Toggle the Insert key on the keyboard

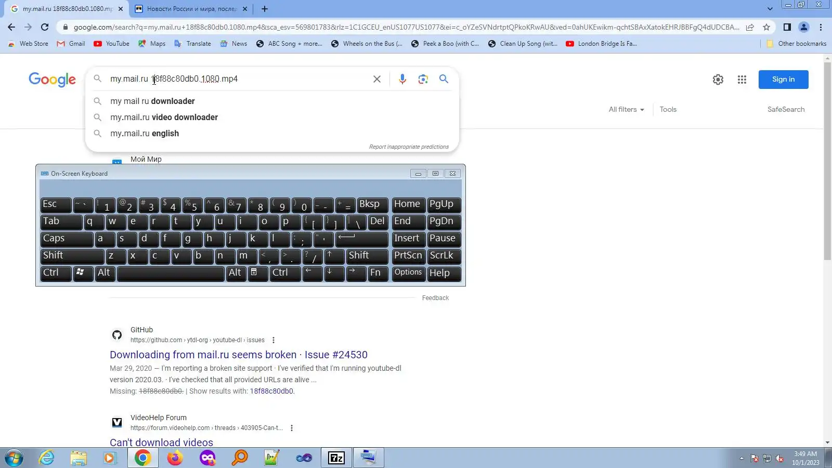(x=408, y=239)
